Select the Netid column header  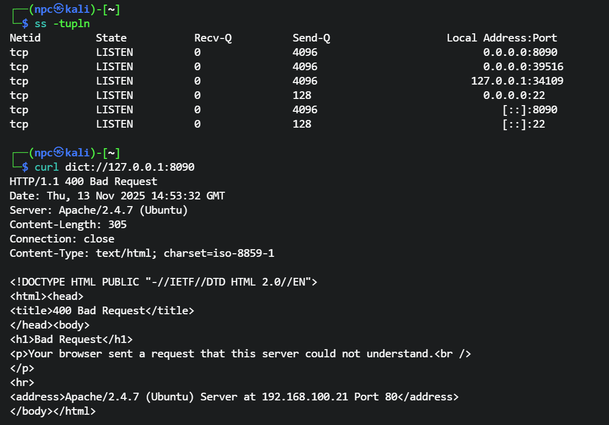point(25,38)
